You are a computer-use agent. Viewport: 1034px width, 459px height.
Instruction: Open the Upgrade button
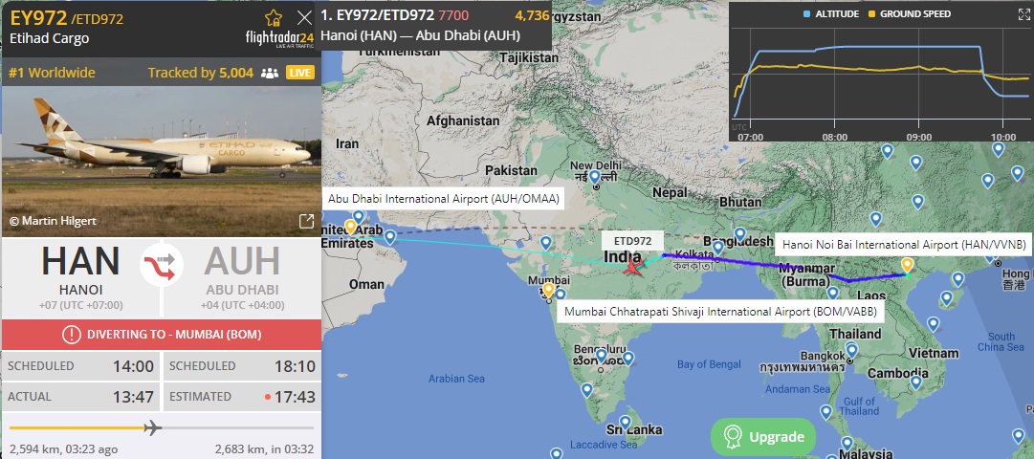763,437
